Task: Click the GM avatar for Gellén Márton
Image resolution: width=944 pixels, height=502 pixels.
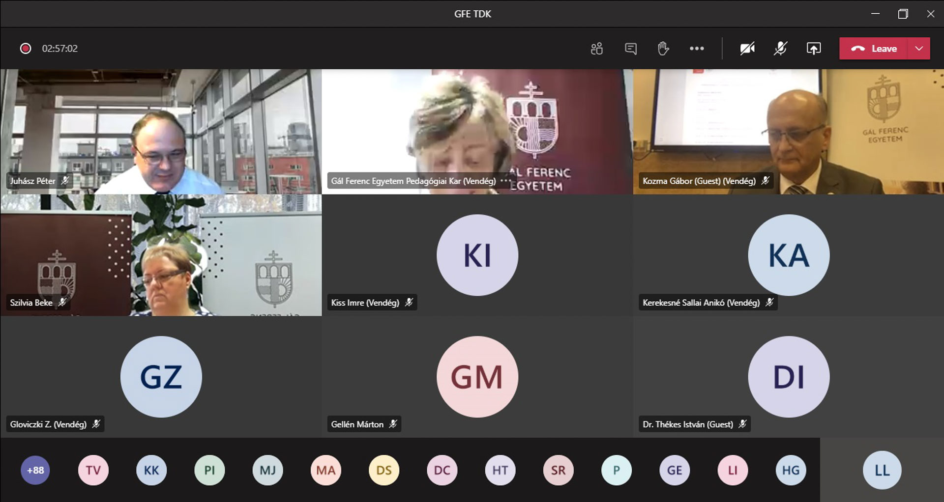Action: (x=477, y=377)
